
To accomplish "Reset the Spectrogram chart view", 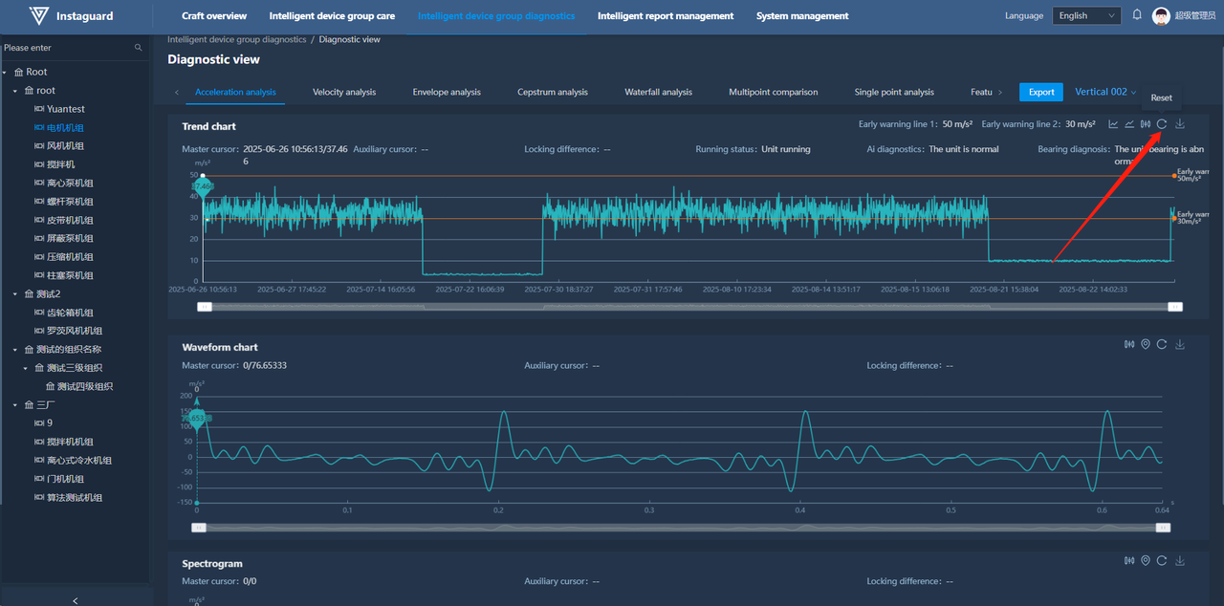I will tap(1162, 561).
